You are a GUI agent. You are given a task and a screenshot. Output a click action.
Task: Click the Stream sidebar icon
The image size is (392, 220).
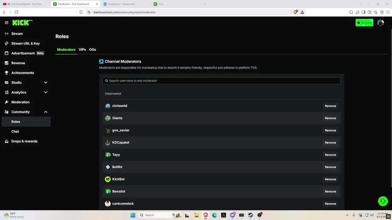tap(6, 34)
